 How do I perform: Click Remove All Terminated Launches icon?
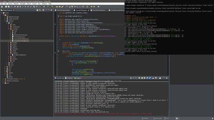(136, 78)
